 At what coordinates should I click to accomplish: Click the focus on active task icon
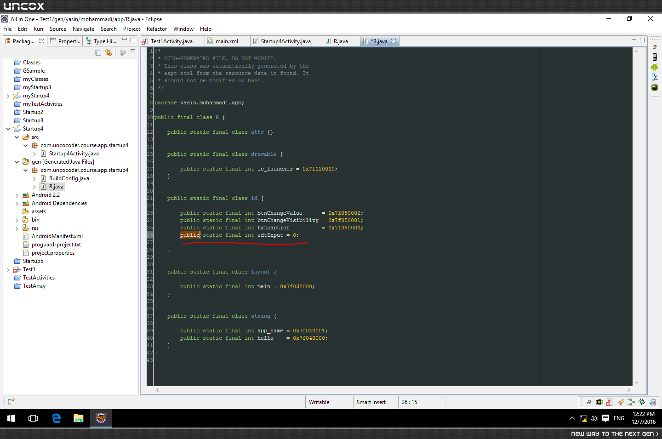tap(123, 52)
